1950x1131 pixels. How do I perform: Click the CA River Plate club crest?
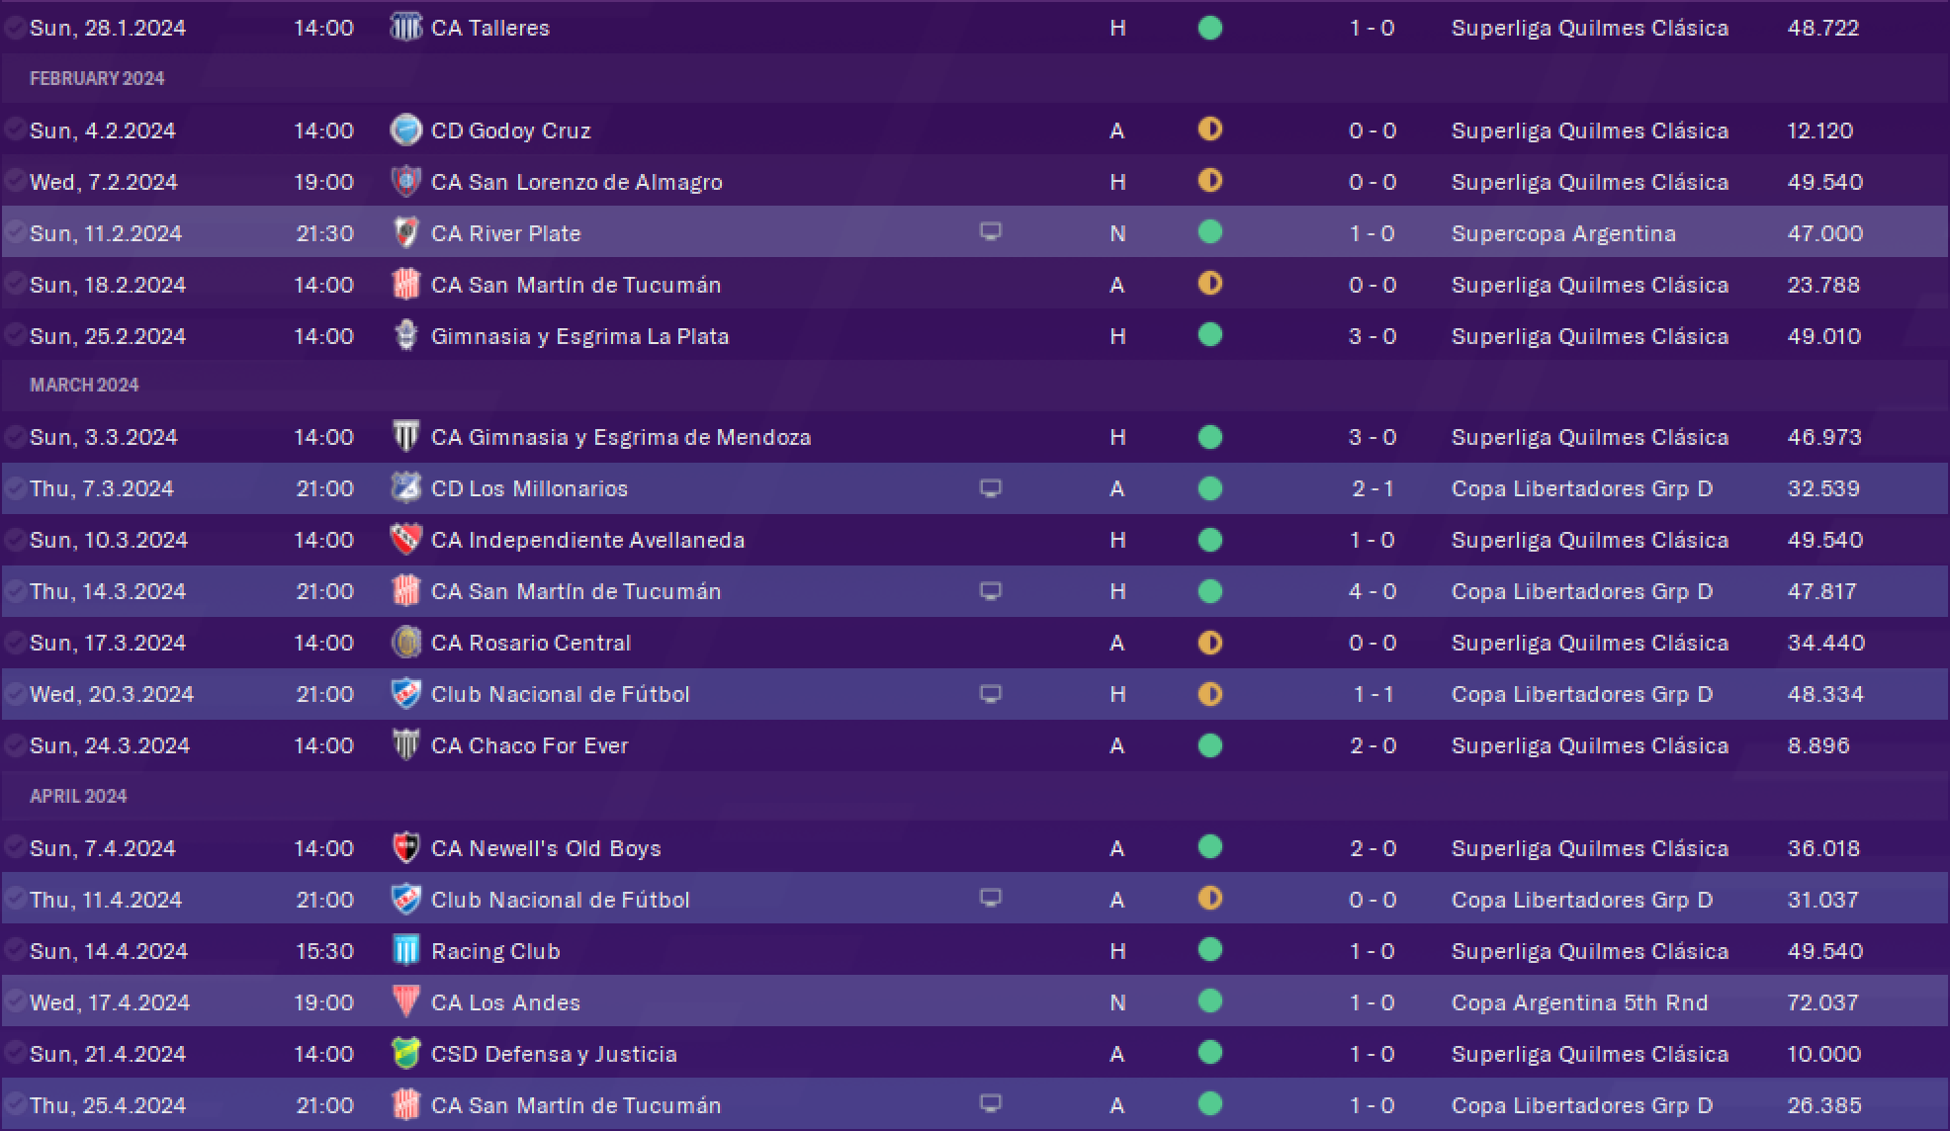(405, 233)
